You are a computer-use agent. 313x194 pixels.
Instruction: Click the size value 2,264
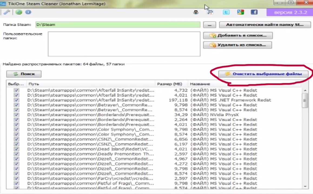coord(181,119)
